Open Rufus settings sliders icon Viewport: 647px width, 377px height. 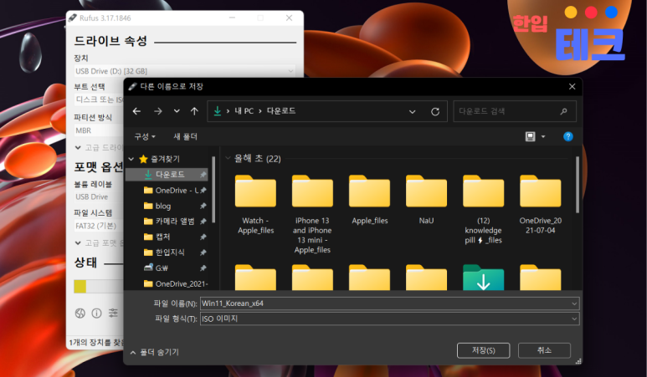coord(113,313)
